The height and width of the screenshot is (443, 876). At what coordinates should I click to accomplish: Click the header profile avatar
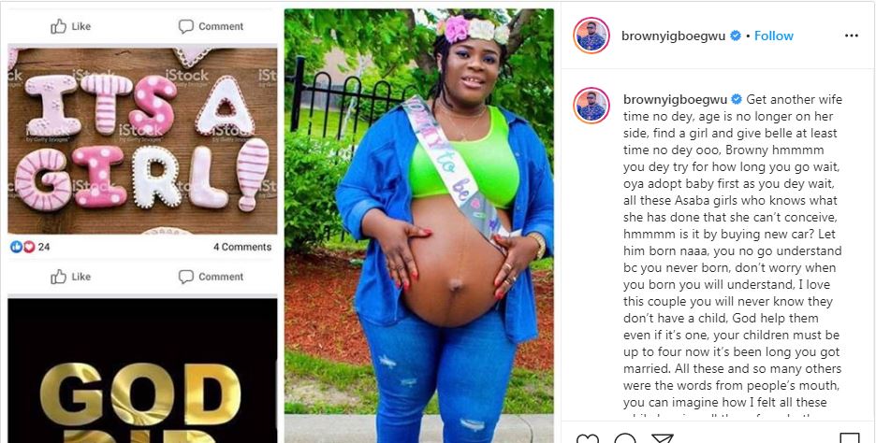[x=591, y=36]
